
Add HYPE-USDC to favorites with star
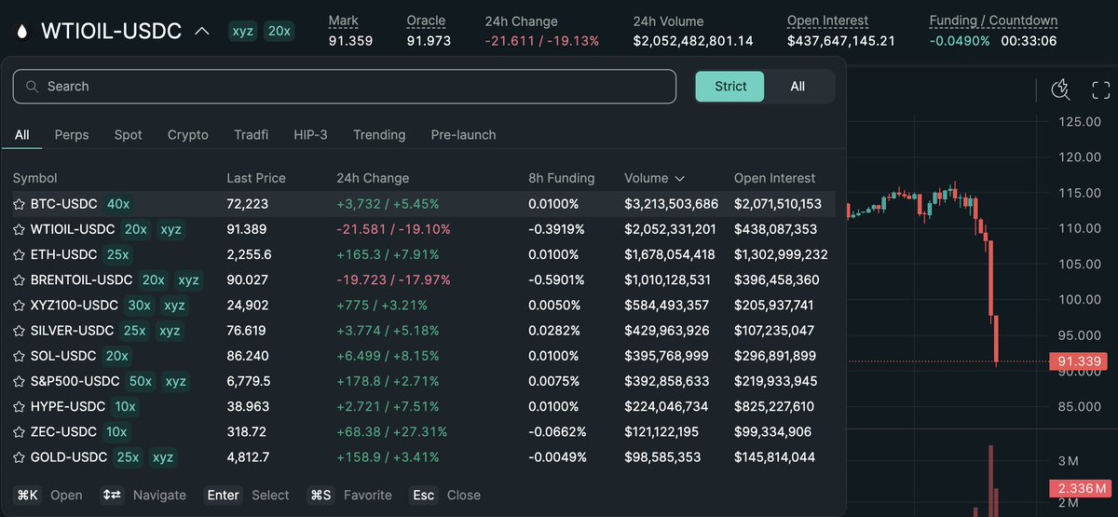tap(19, 407)
